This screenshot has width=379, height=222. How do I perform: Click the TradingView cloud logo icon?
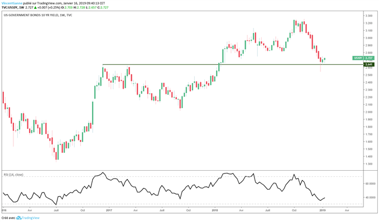[x=18, y=218]
